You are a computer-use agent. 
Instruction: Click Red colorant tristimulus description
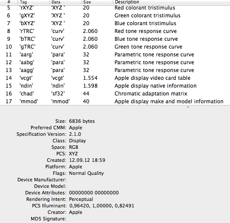[x=145, y=8]
